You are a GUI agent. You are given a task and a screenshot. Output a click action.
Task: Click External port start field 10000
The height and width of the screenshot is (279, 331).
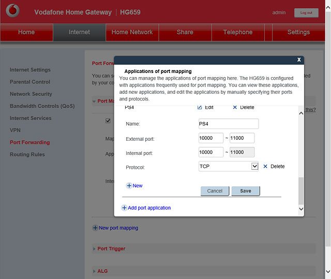[211, 138]
